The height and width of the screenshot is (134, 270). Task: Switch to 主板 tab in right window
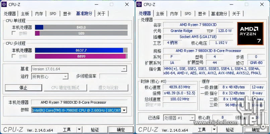[160, 14]
